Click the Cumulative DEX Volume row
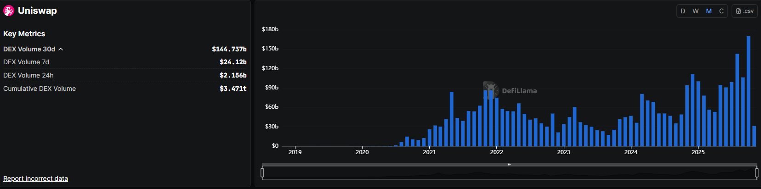 [125, 89]
